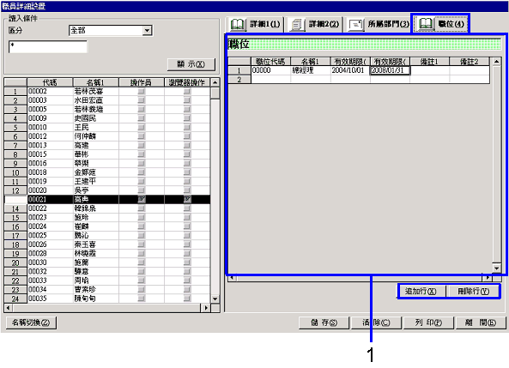Click down arrow of employee list scrollbar

tap(215, 299)
